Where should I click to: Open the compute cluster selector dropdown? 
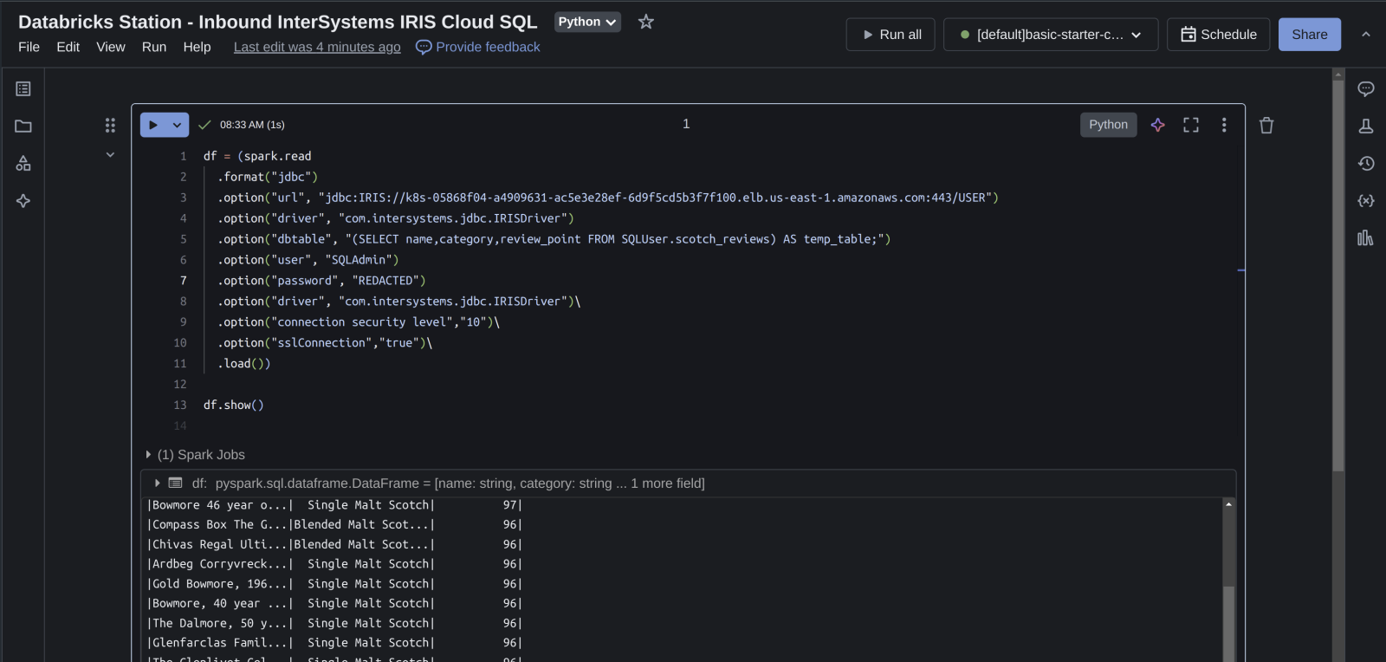(x=1050, y=35)
